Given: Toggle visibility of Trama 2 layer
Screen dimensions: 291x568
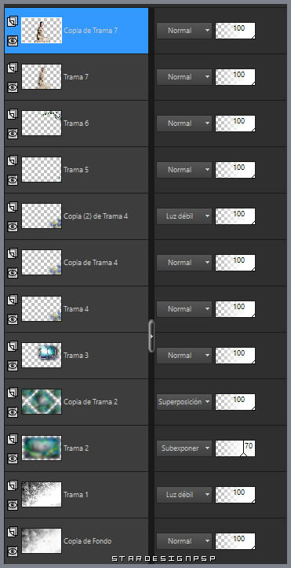Looking at the screenshot, I should pos(13,458).
